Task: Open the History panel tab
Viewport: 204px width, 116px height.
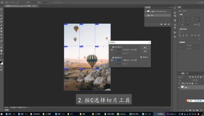Action: pyautogui.click(x=148, y=7)
